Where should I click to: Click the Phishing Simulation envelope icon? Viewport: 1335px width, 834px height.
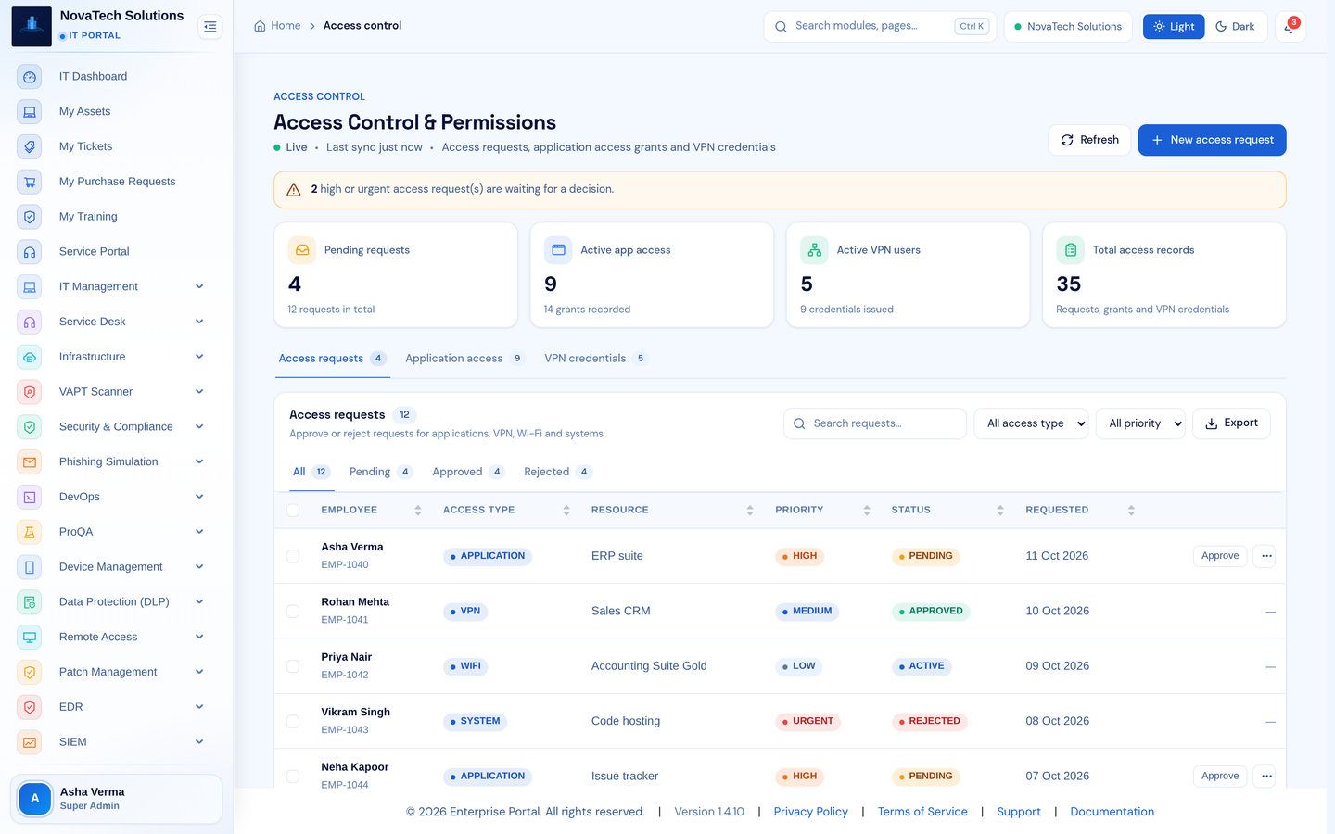point(30,461)
